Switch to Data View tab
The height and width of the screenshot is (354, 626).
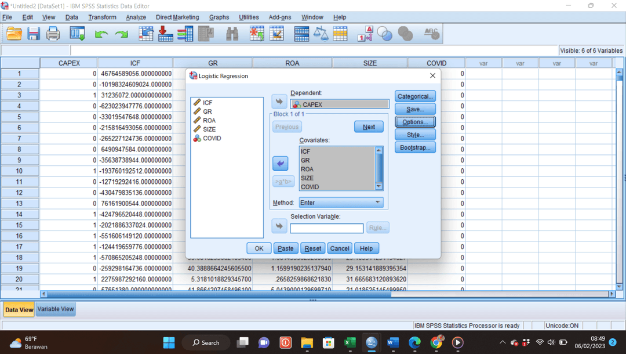(19, 310)
